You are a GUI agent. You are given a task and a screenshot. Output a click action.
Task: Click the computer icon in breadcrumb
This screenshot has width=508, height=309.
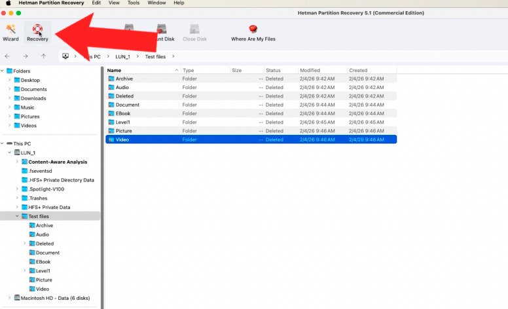[65, 56]
